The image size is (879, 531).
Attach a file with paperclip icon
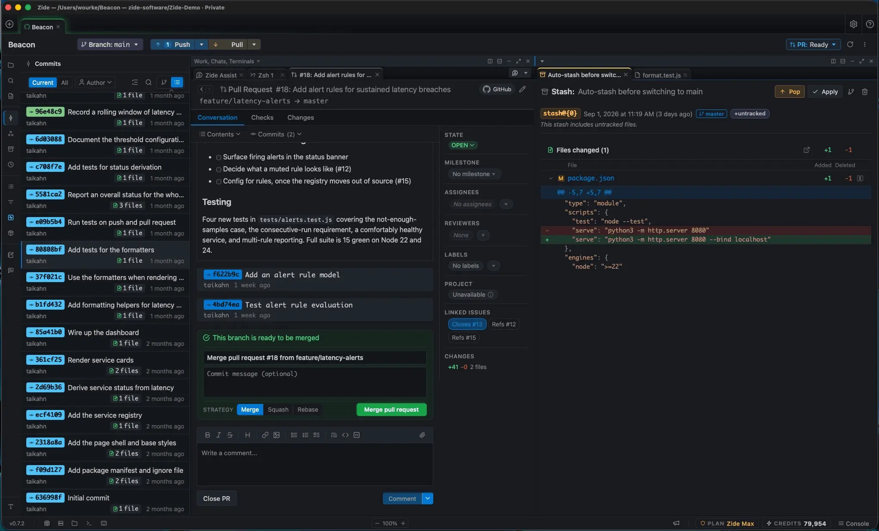422,435
